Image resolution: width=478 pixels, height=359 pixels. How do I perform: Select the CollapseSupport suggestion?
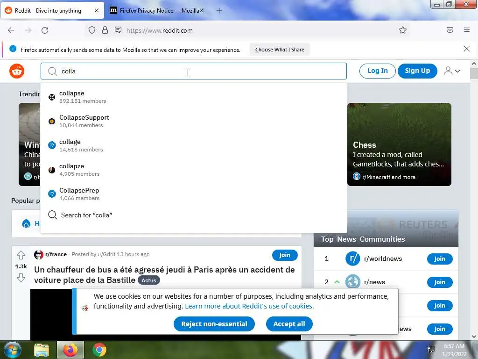tap(194, 121)
